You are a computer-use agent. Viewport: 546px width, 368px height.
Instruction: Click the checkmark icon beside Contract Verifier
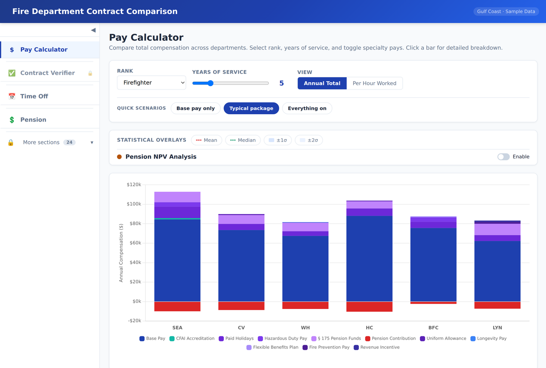(x=12, y=73)
